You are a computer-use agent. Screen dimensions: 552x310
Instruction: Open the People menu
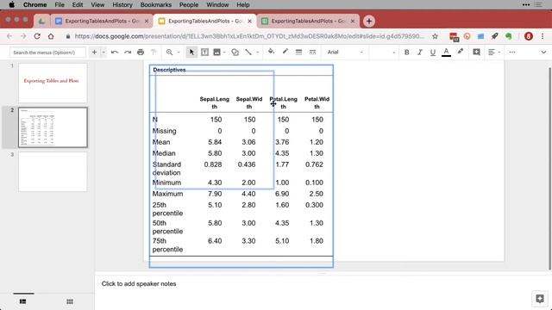tap(189, 5)
